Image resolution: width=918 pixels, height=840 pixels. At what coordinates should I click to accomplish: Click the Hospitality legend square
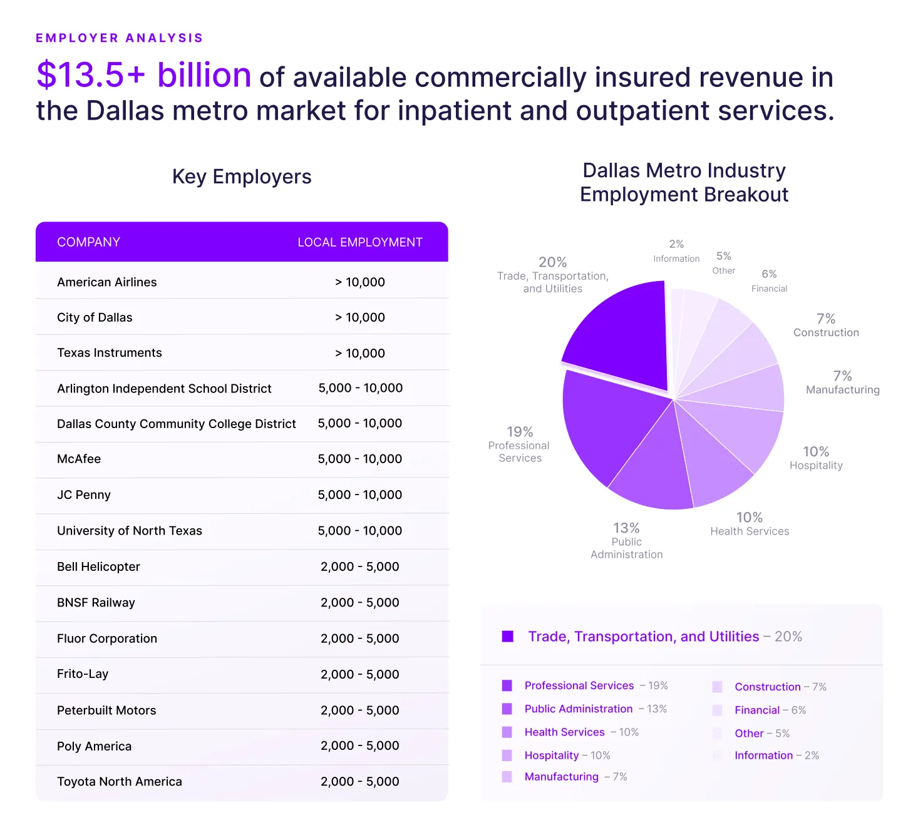click(x=507, y=755)
